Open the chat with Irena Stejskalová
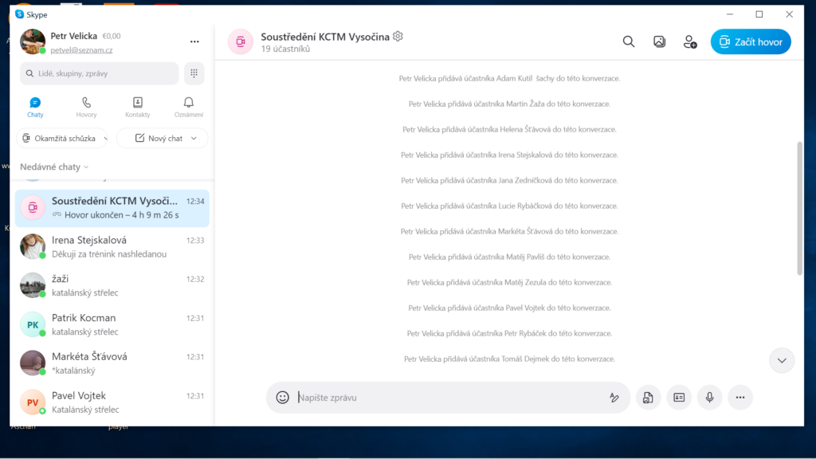Screen dimensions: 816x459 point(112,246)
